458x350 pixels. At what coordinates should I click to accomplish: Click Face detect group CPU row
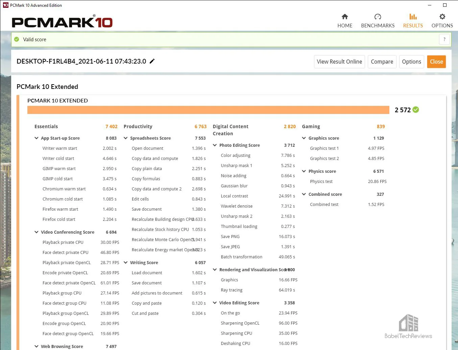81,303
